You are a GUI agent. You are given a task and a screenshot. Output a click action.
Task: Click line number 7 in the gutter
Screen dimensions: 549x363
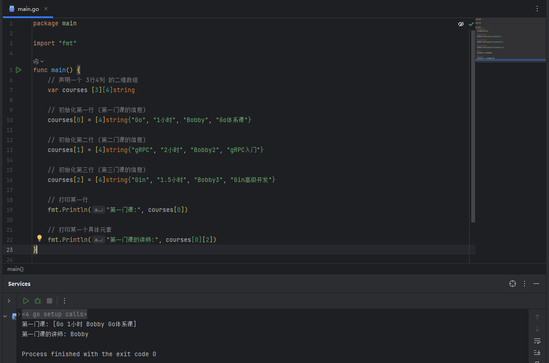pos(11,90)
